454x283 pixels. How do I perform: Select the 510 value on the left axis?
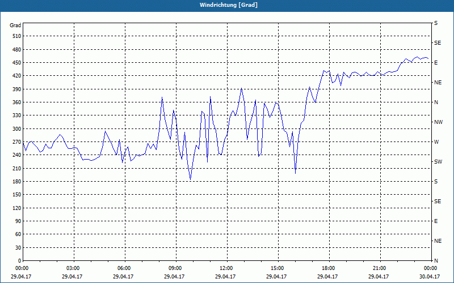(x=17, y=36)
